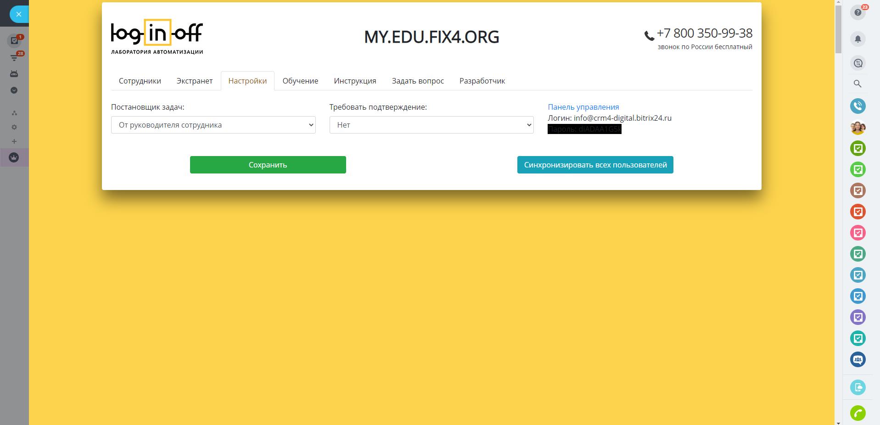
Task: Click the plus icon in left sidebar
Action: (14, 141)
